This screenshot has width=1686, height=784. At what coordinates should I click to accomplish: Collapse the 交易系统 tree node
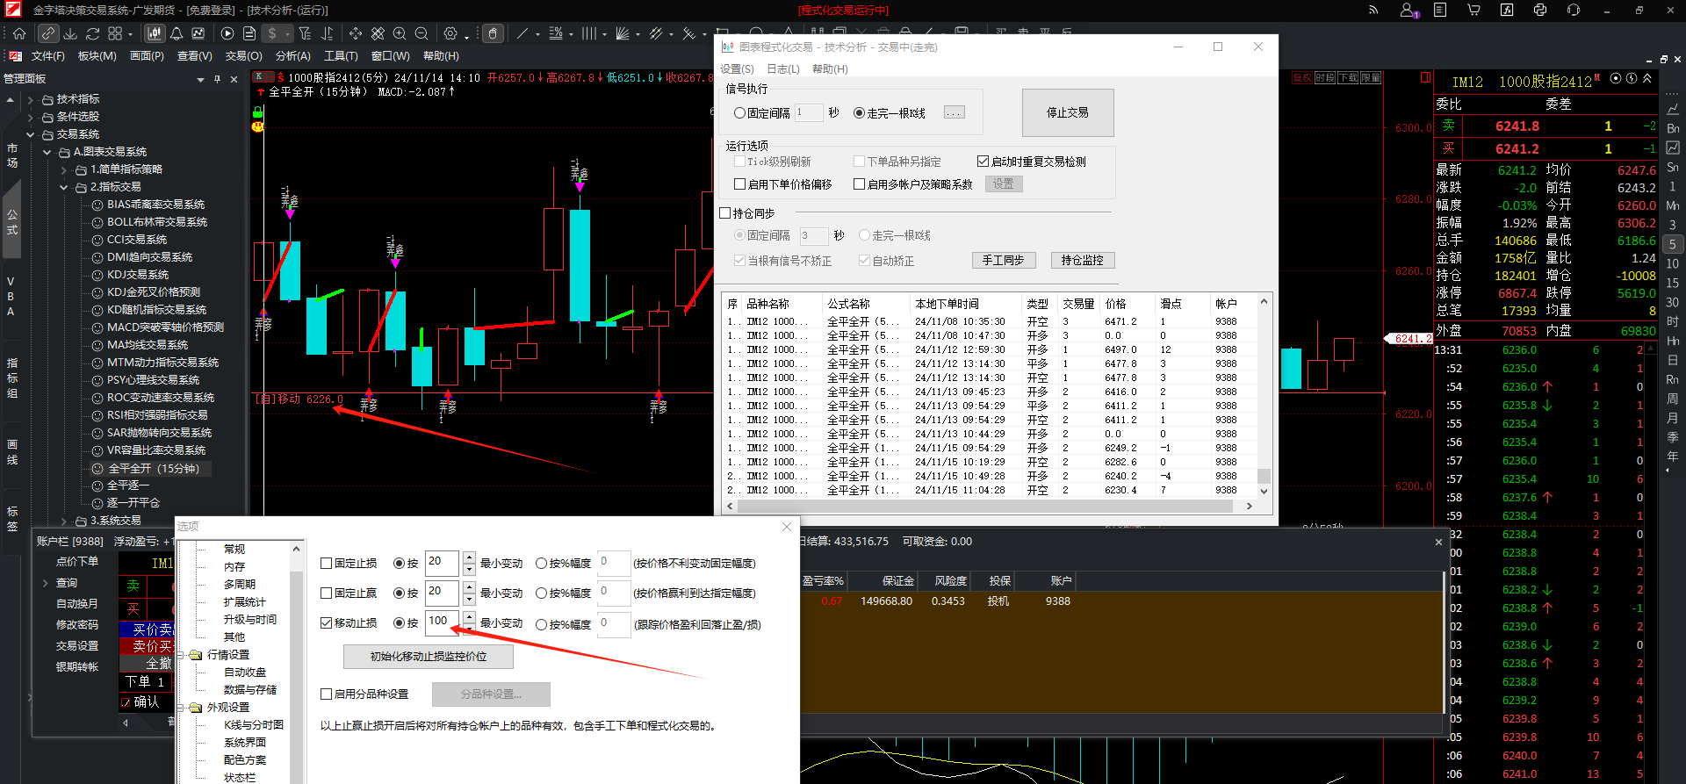point(30,134)
